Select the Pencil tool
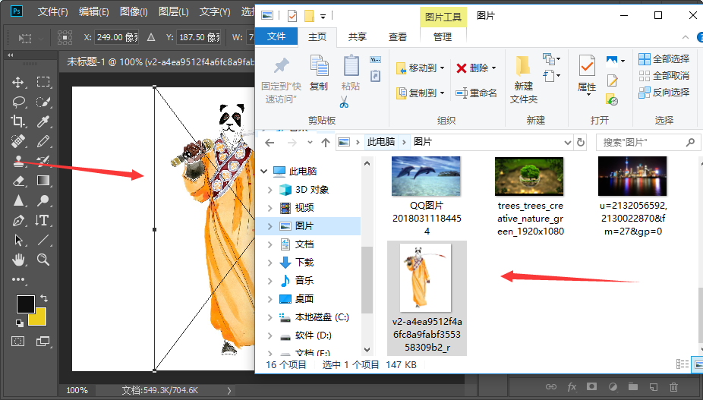The width and height of the screenshot is (703, 400). 43,141
